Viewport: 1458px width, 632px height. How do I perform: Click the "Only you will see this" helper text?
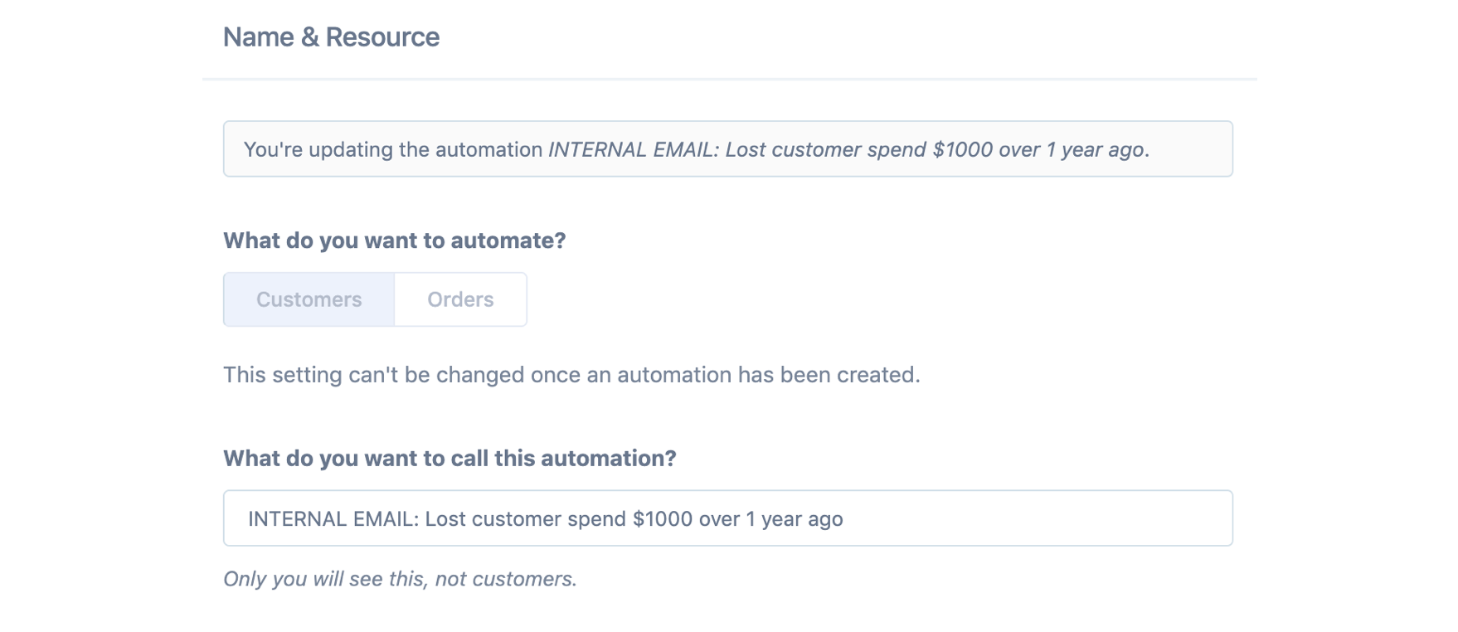(x=400, y=579)
